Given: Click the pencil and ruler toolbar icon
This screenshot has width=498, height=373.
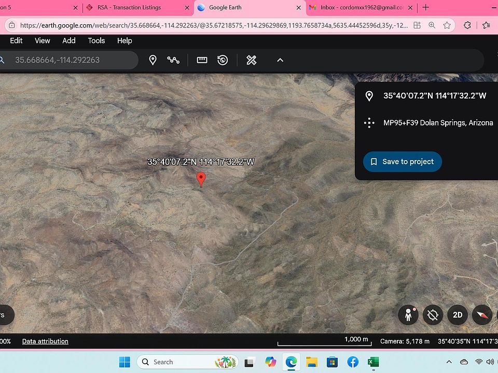Looking at the screenshot, I should 251,60.
